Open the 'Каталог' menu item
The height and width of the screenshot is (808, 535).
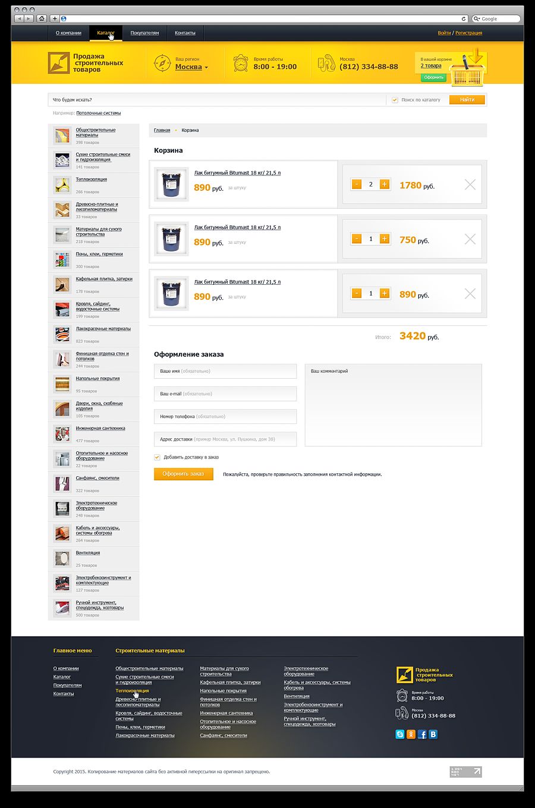click(x=106, y=33)
